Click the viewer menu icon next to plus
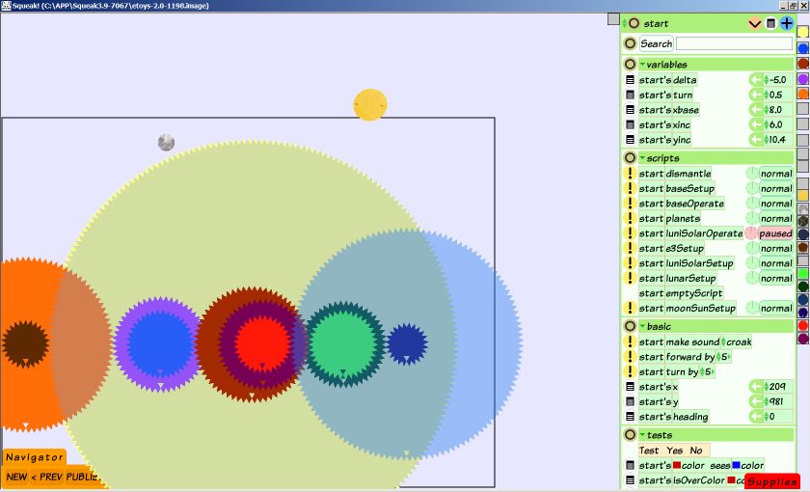 (x=770, y=23)
